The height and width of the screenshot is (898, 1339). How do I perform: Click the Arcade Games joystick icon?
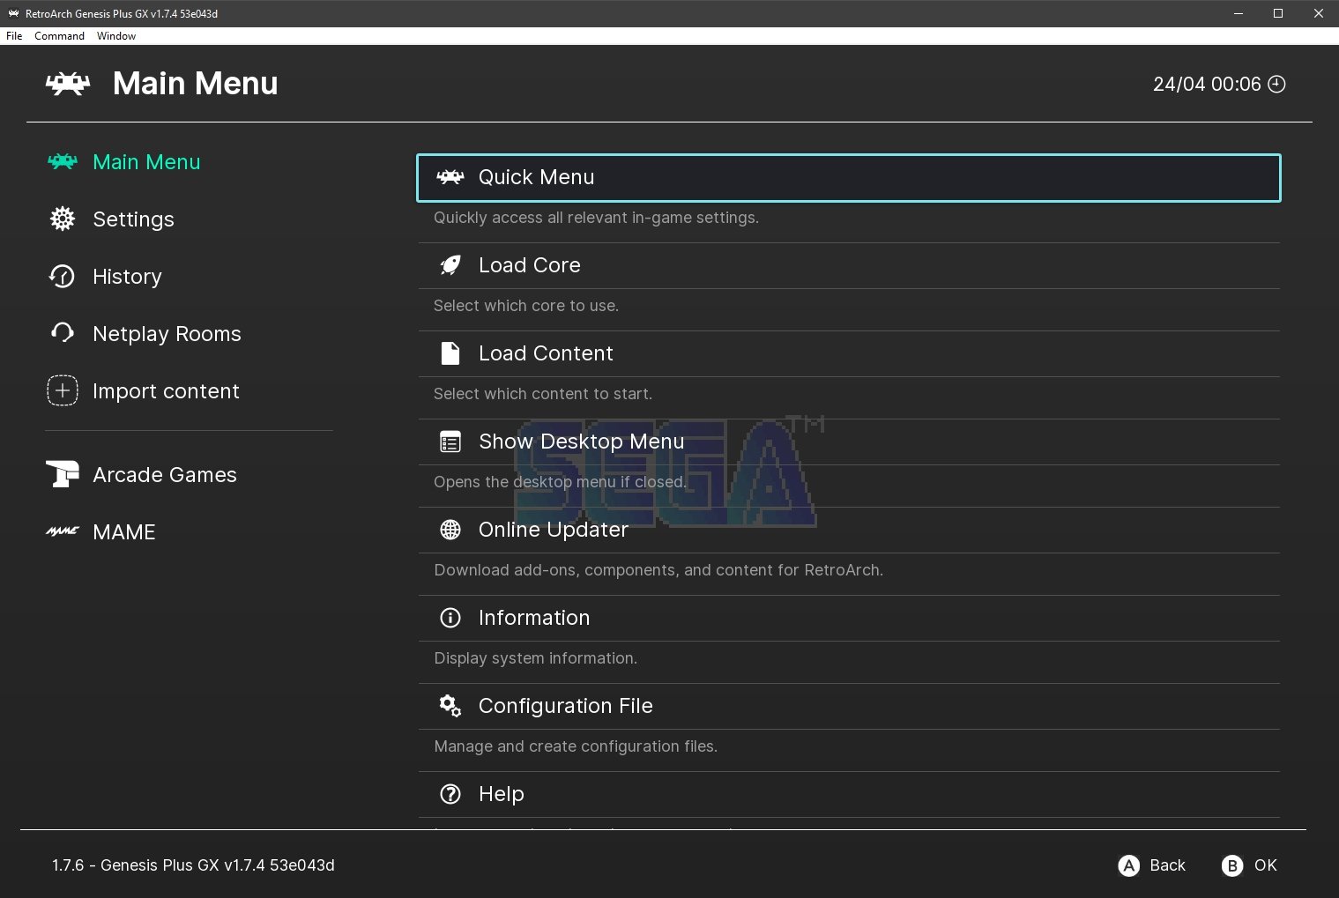pyautogui.click(x=63, y=474)
